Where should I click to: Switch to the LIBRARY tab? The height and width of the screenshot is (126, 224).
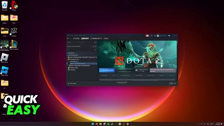tap(85, 38)
